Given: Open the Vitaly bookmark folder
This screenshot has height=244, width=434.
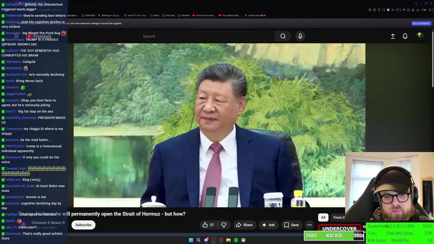Looking at the screenshot, I should coord(155,15).
